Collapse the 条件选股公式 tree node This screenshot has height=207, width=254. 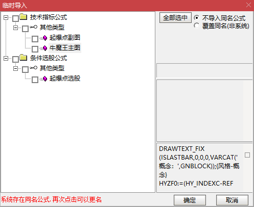(6, 58)
